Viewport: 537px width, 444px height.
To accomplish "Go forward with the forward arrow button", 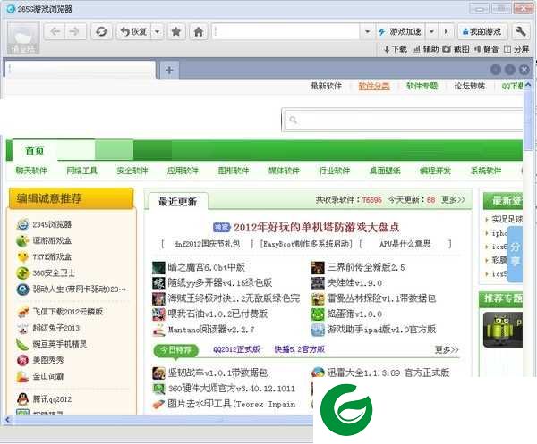I will pyautogui.click(x=74, y=32).
